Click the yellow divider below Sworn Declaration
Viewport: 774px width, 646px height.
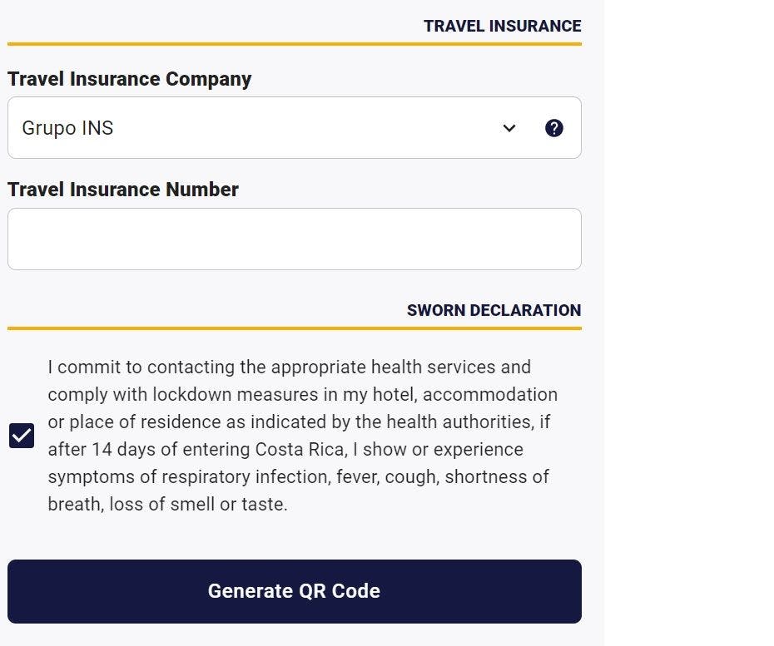pos(294,328)
